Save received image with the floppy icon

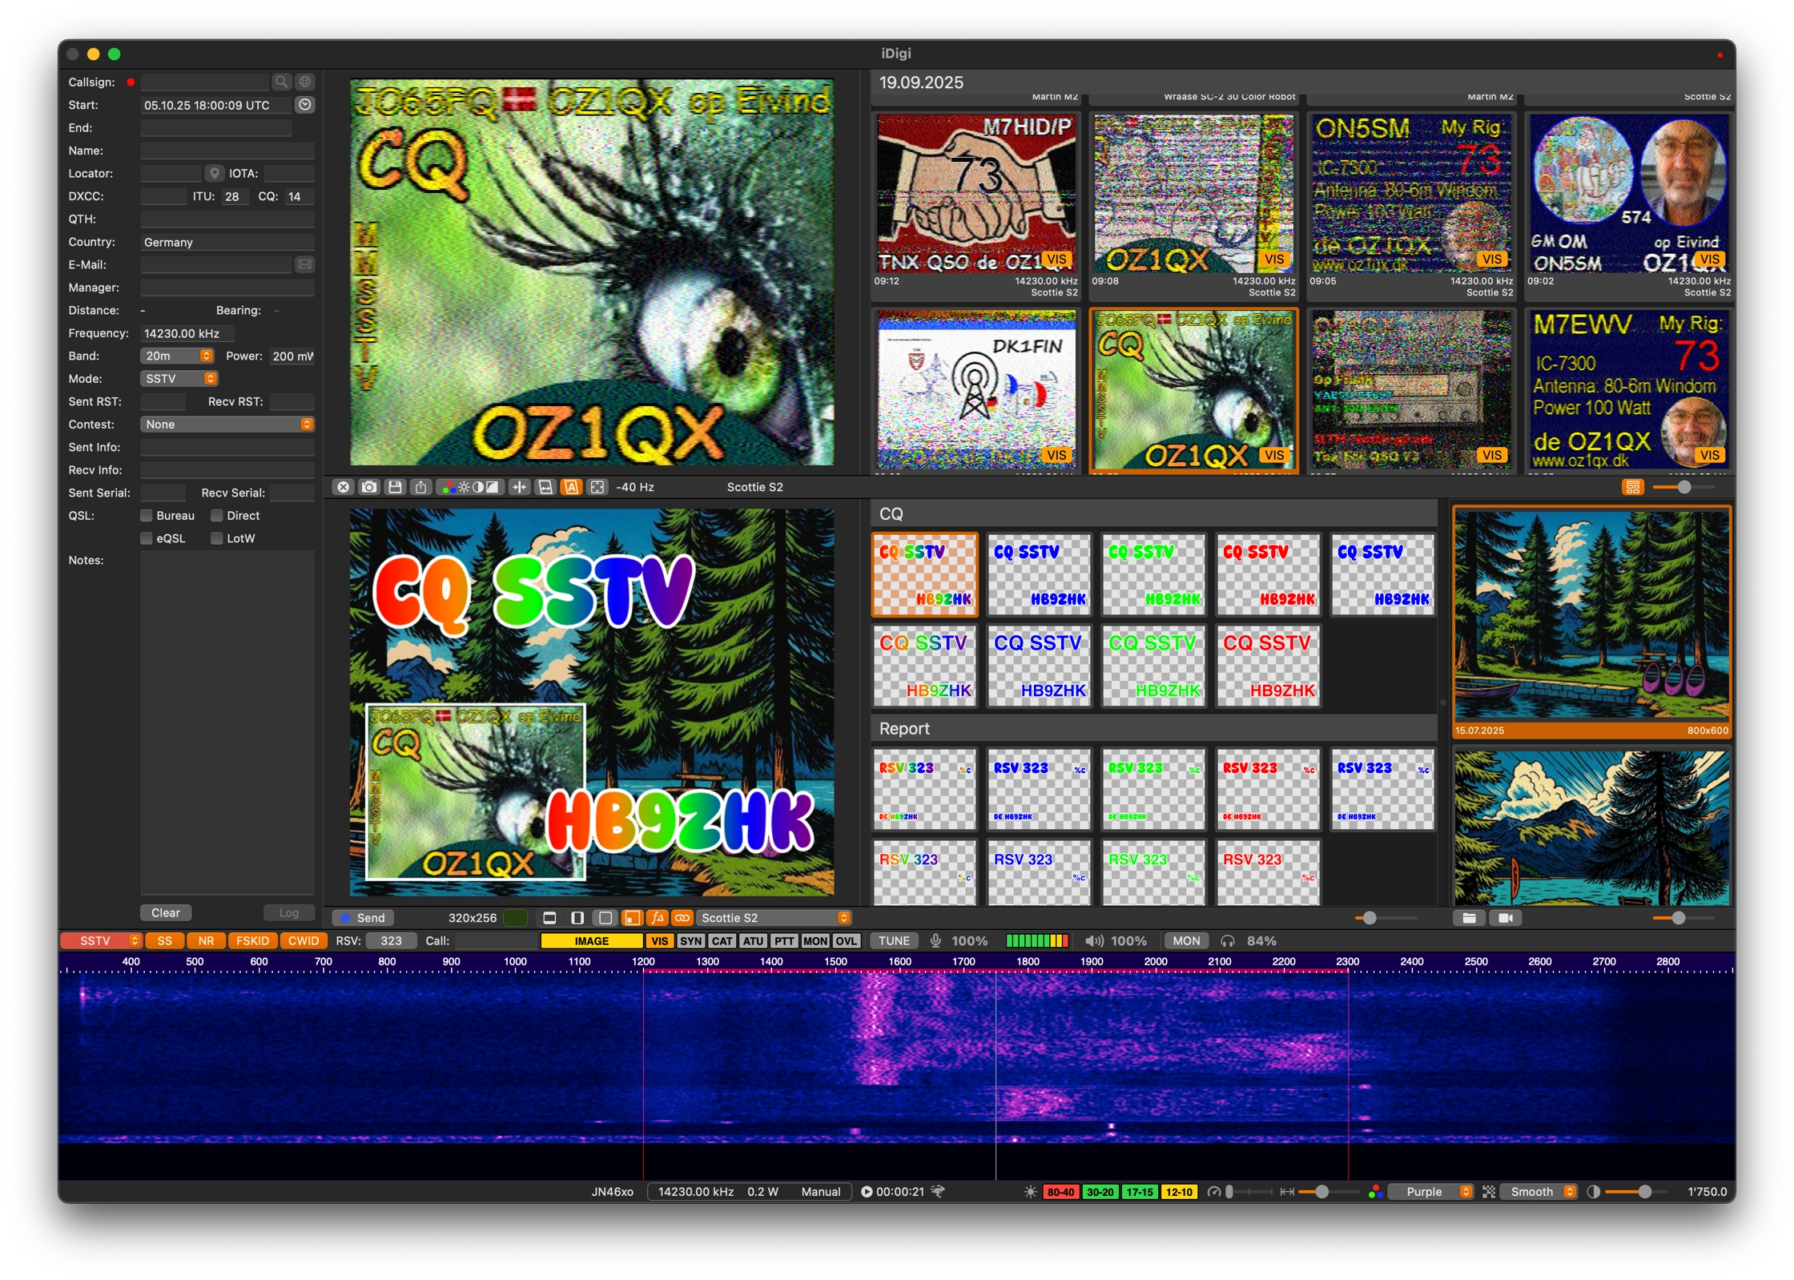tap(395, 487)
